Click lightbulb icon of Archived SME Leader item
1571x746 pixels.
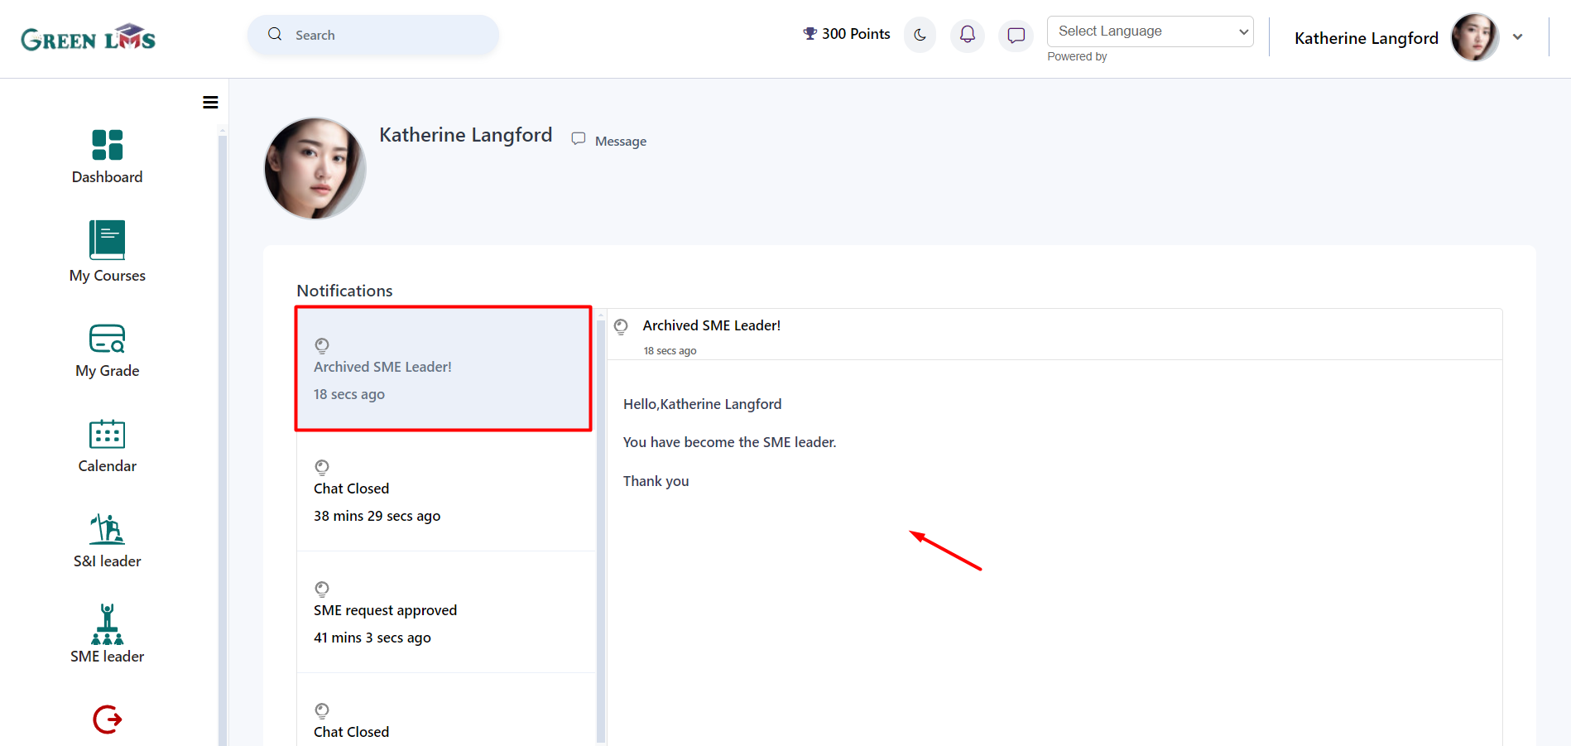click(322, 345)
